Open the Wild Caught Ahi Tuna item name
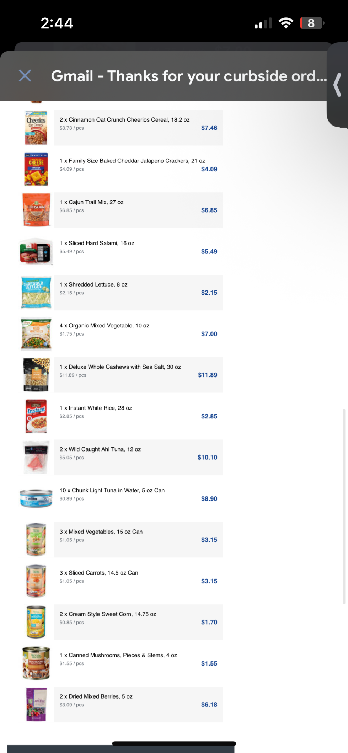Screen dimensions: 348x753 coord(100,449)
